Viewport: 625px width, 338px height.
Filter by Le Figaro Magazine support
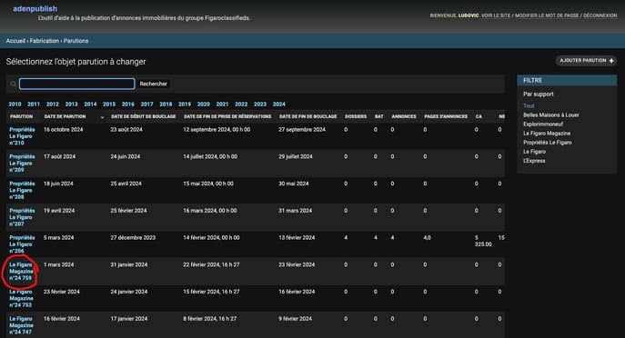coord(547,134)
